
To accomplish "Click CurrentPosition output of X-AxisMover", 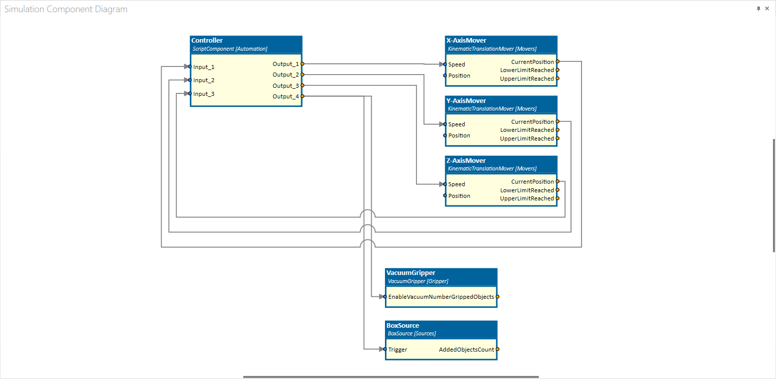I will click(558, 62).
